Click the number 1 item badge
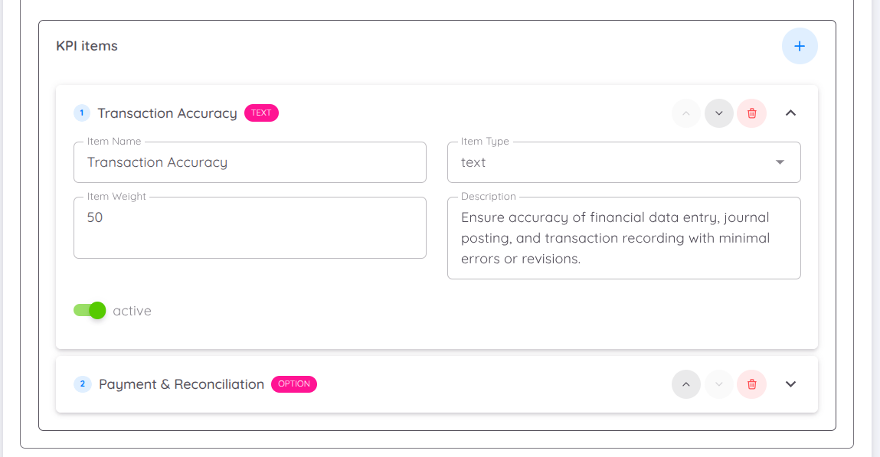 pyautogui.click(x=82, y=113)
